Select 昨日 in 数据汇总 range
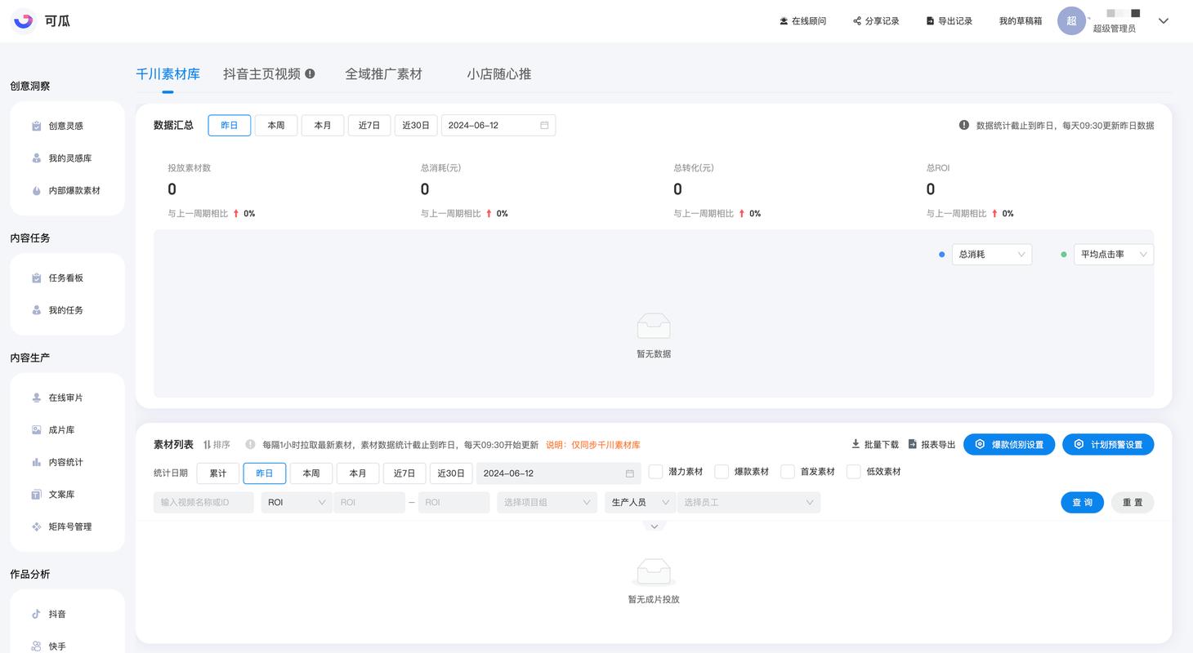1193x653 pixels. point(230,126)
